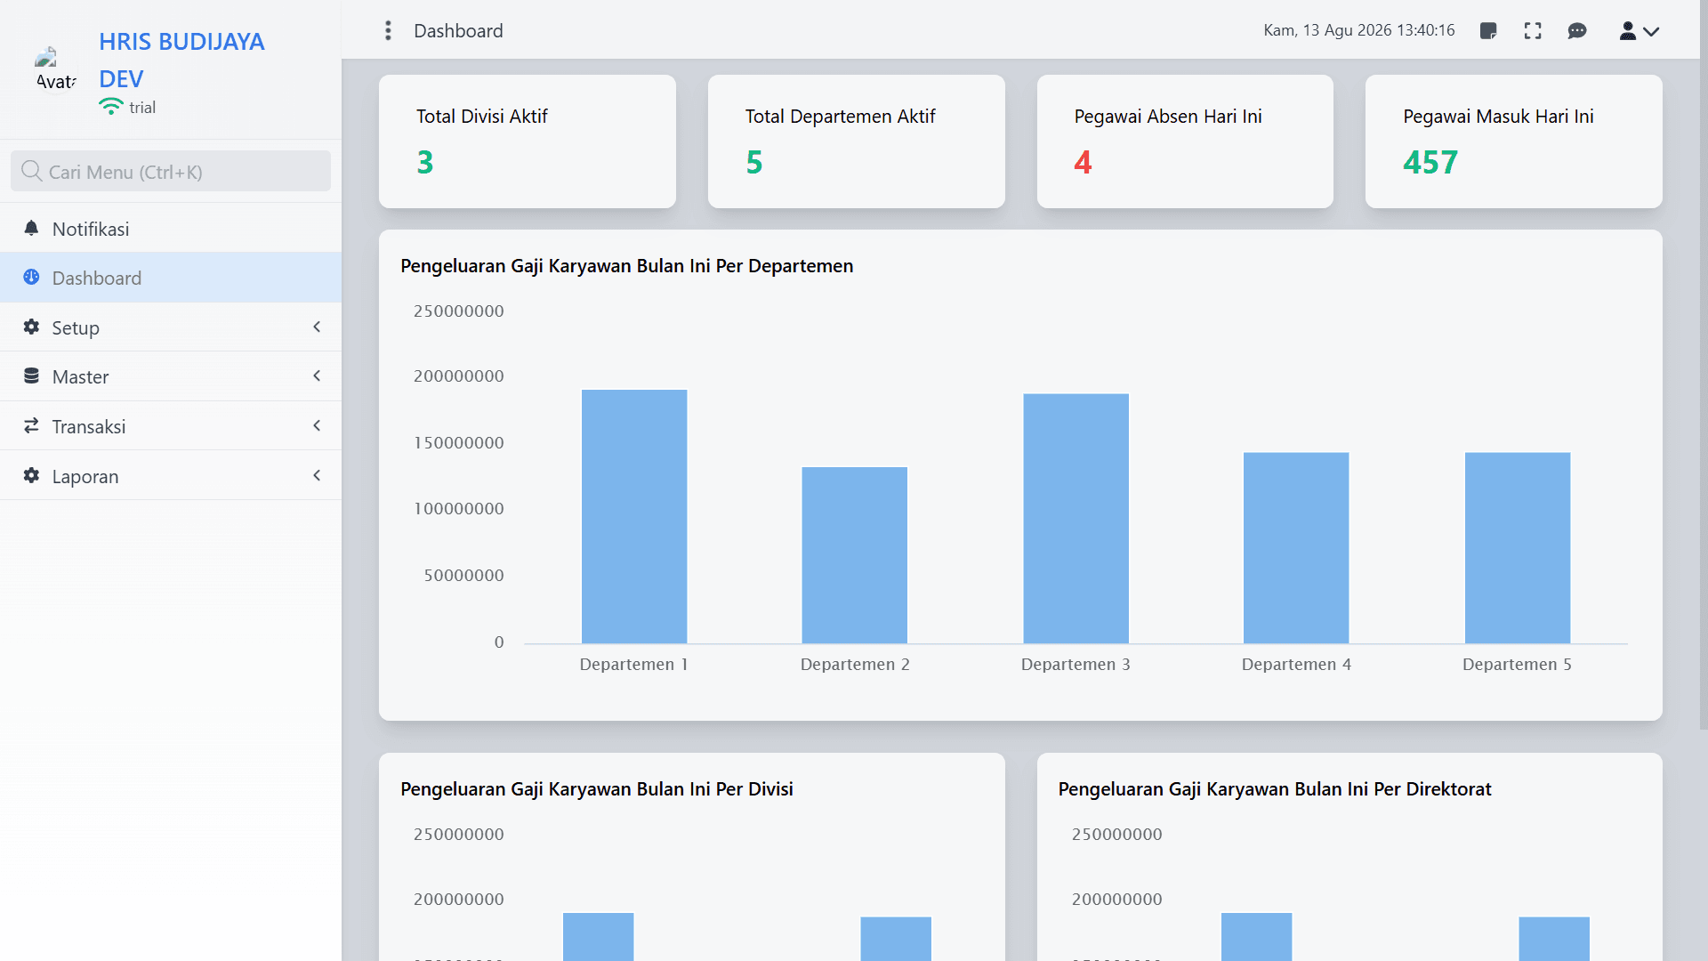Click the Pegawai Masuk Hari Ini card
The height and width of the screenshot is (961, 1708).
click(1514, 141)
